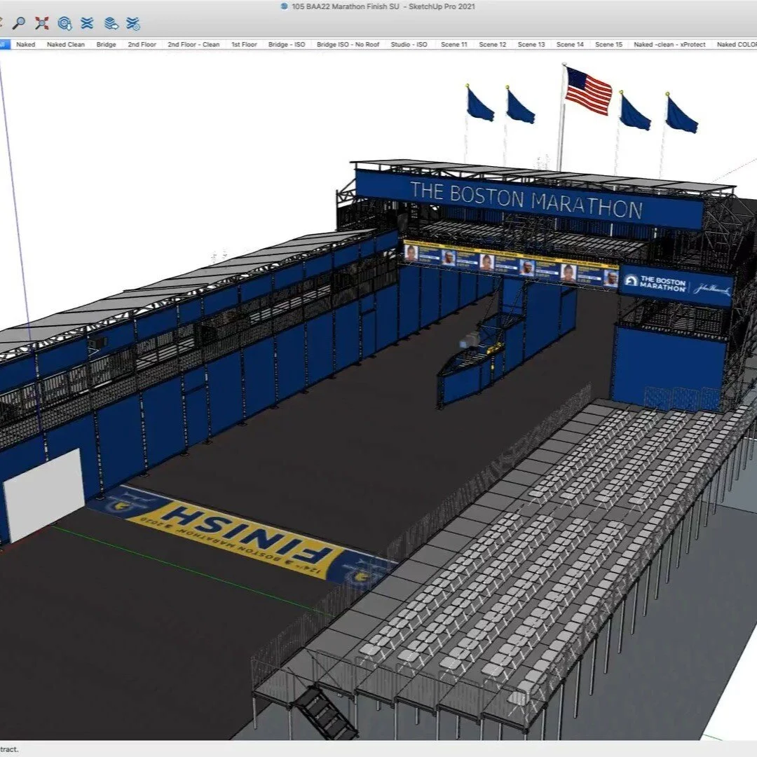Image resolution: width=757 pixels, height=757 pixels.
Task: Switch to Scene 14 tab
Action: pyautogui.click(x=570, y=44)
